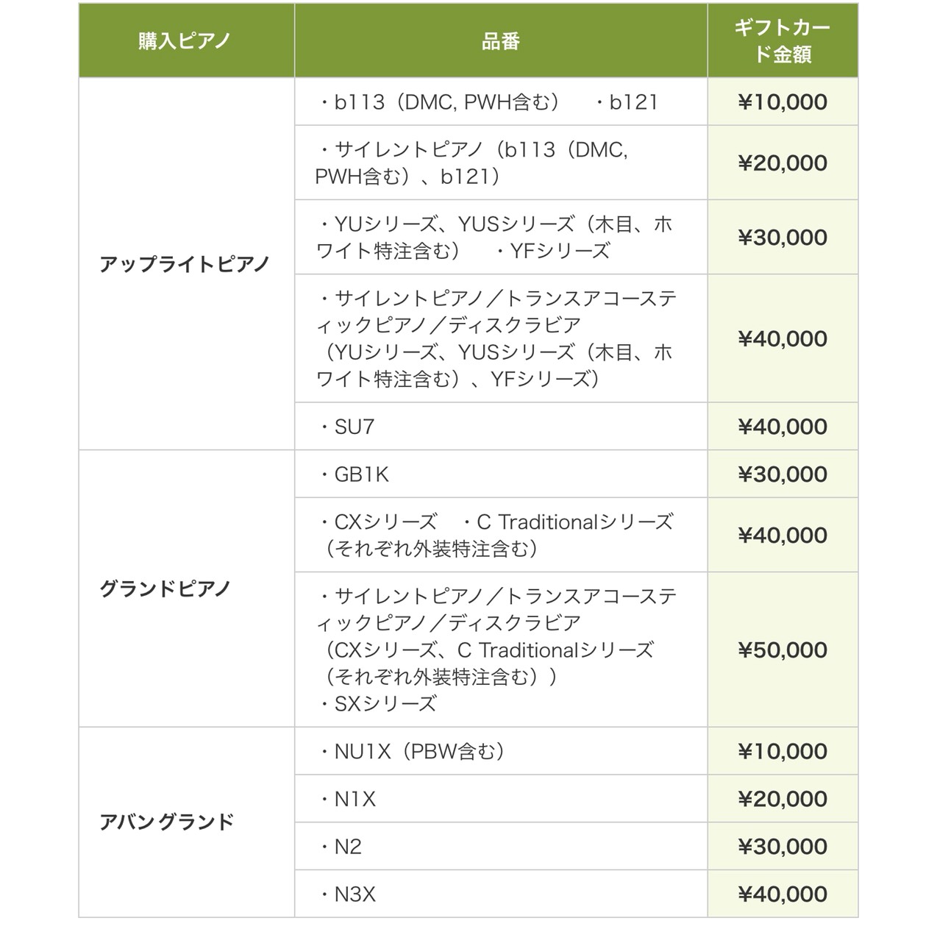Select the アップライトピアノ category cell
The width and height of the screenshot is (937, 946).
click(186, 263)
